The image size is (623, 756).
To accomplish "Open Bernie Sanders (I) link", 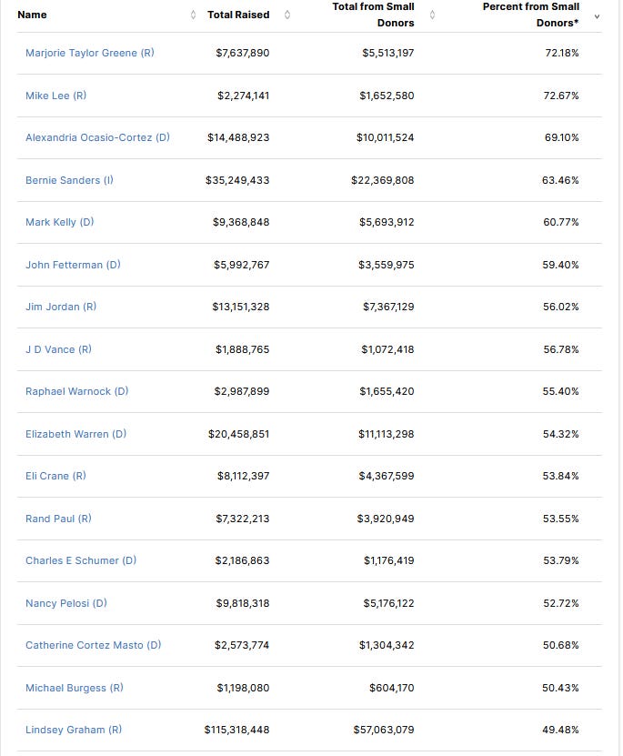I will [x=69, y=180].
